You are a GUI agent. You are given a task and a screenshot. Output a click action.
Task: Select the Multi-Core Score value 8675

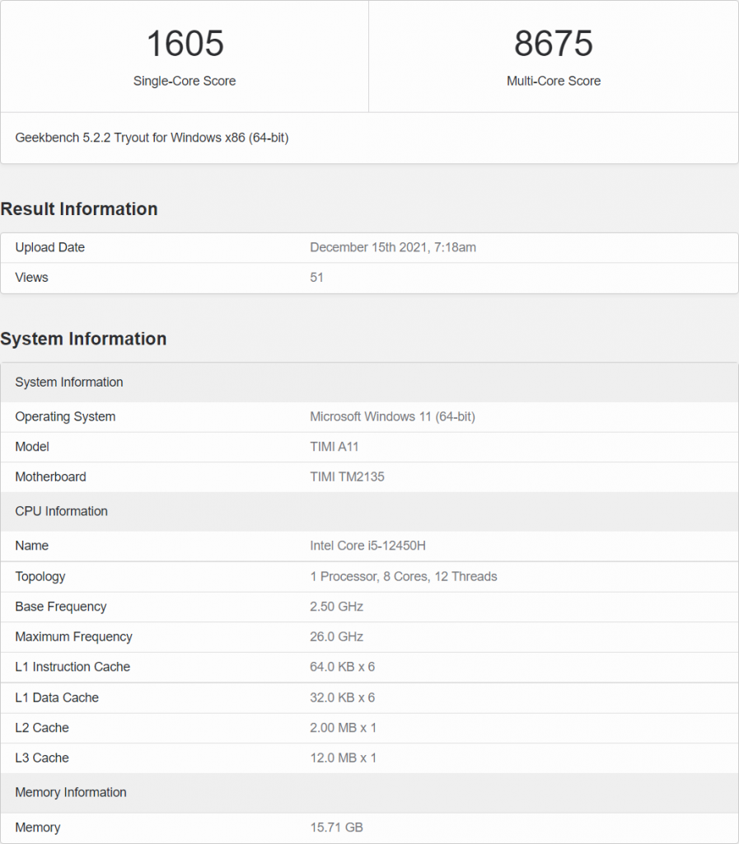pyautogui.click(x=554, y=44)
